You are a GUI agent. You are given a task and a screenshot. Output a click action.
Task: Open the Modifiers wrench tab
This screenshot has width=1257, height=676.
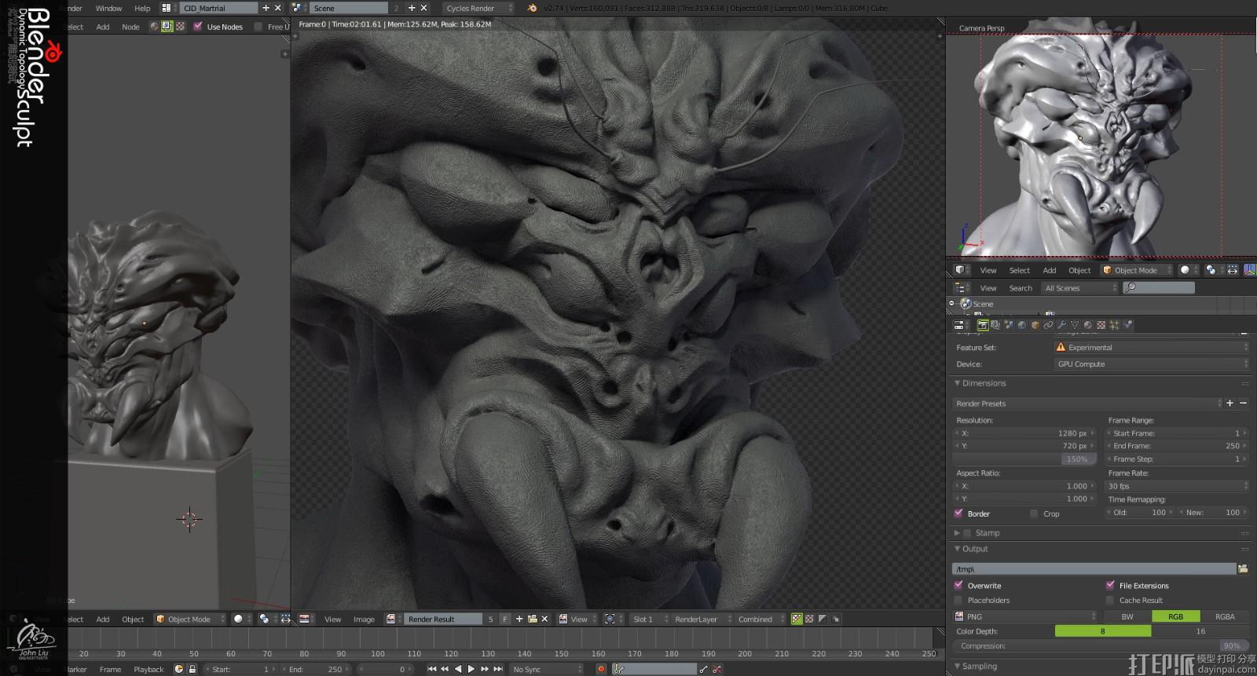[x=1061, y=325]
